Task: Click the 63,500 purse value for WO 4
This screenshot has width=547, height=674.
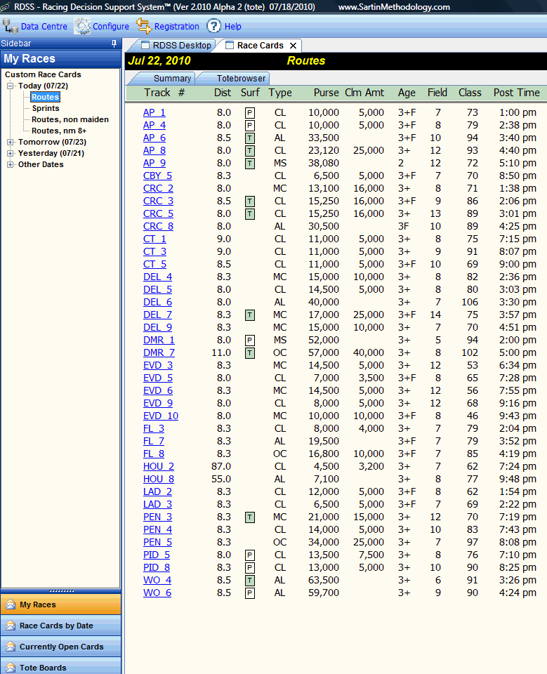Action: click(324, 581)
